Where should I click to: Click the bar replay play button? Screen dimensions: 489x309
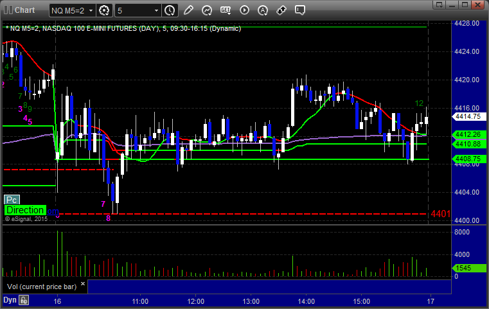[x=244, y=10]
